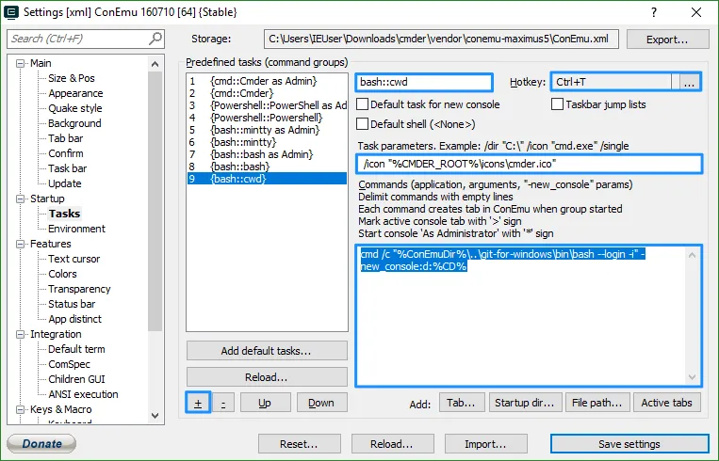The height and width of the screenshot is (461, 719).
Task: Click the minus button to remove task
Action: click(223, 403)
